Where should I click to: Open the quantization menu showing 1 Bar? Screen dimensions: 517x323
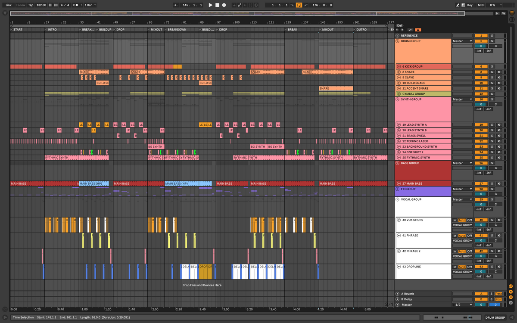coord(90,5)
